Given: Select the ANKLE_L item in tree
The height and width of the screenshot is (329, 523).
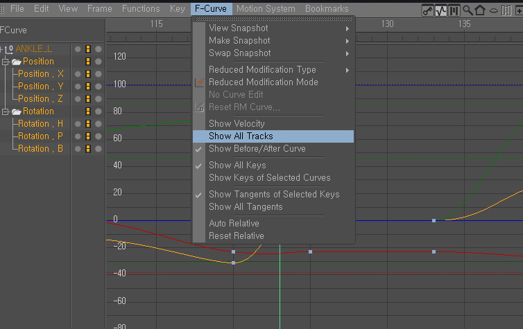Looking at the screenshot, I should pos(34,49).
